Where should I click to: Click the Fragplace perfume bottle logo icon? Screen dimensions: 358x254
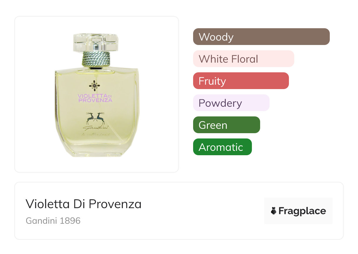click(x=274, y=211)
